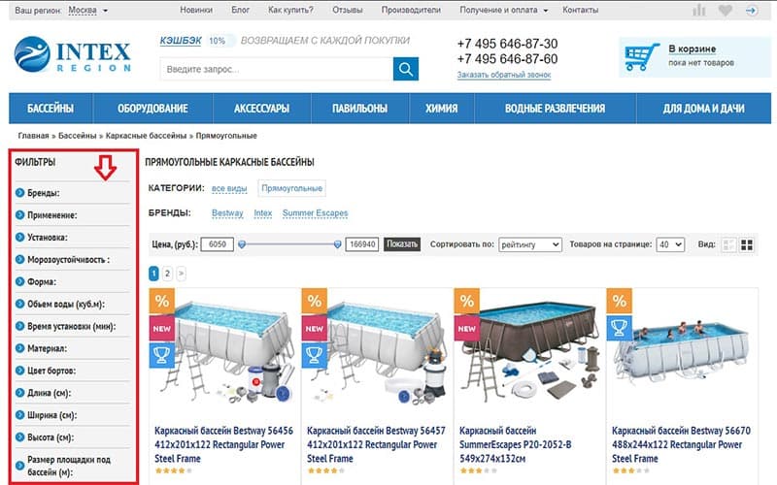777x485 pixels.
Task: Open the ХИМИЯ menu
Action: pos(442,109)
